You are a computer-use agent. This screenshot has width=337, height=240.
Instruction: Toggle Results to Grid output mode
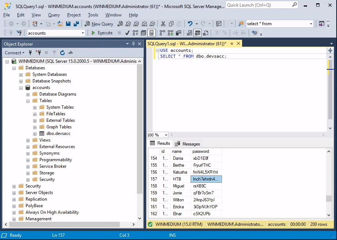198,33
